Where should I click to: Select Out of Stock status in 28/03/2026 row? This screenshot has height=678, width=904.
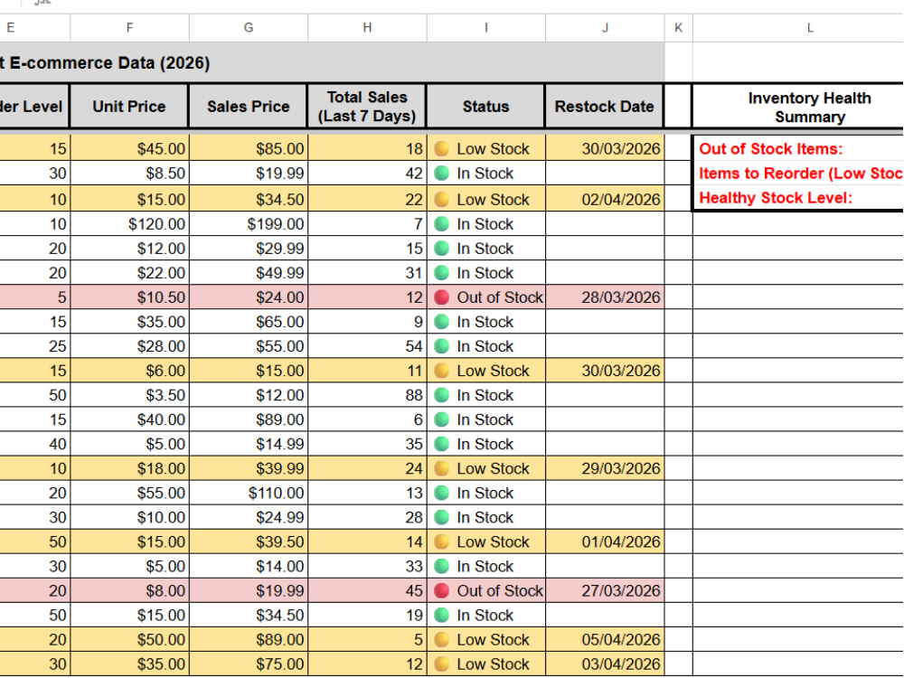click(486, 297)
